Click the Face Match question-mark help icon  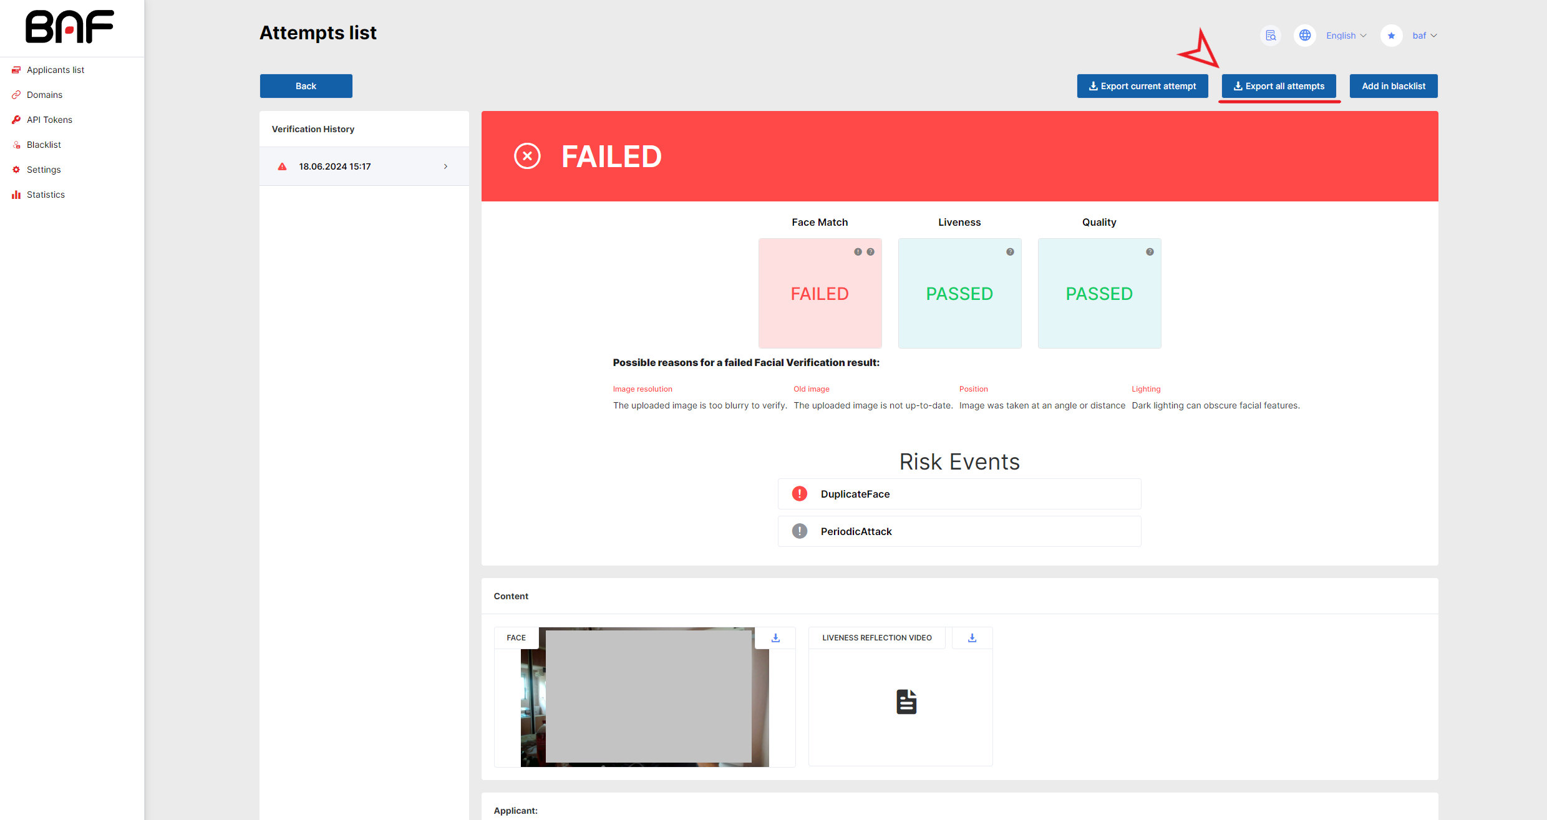tap(870, 252)
